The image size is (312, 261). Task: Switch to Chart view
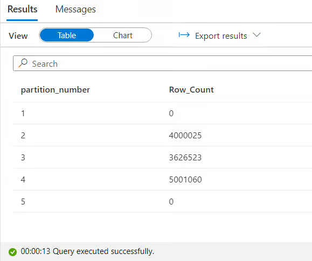point(122,35)
